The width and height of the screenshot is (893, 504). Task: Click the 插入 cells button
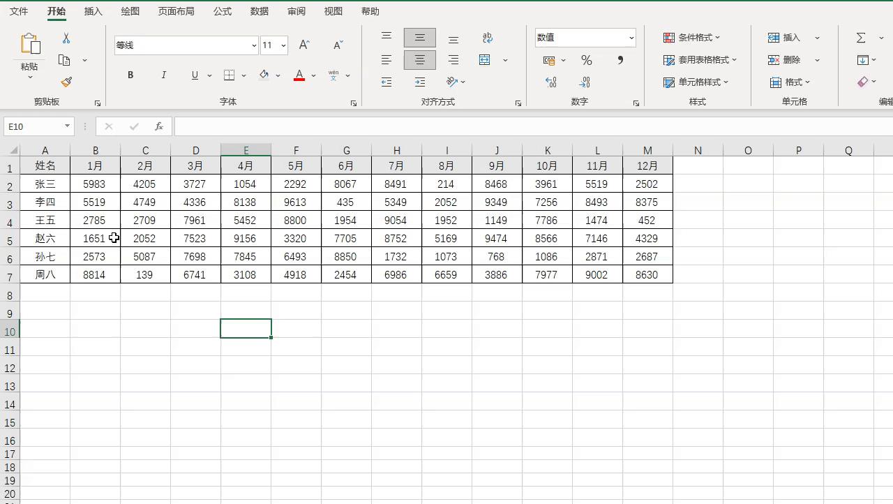tap(789, 37)
